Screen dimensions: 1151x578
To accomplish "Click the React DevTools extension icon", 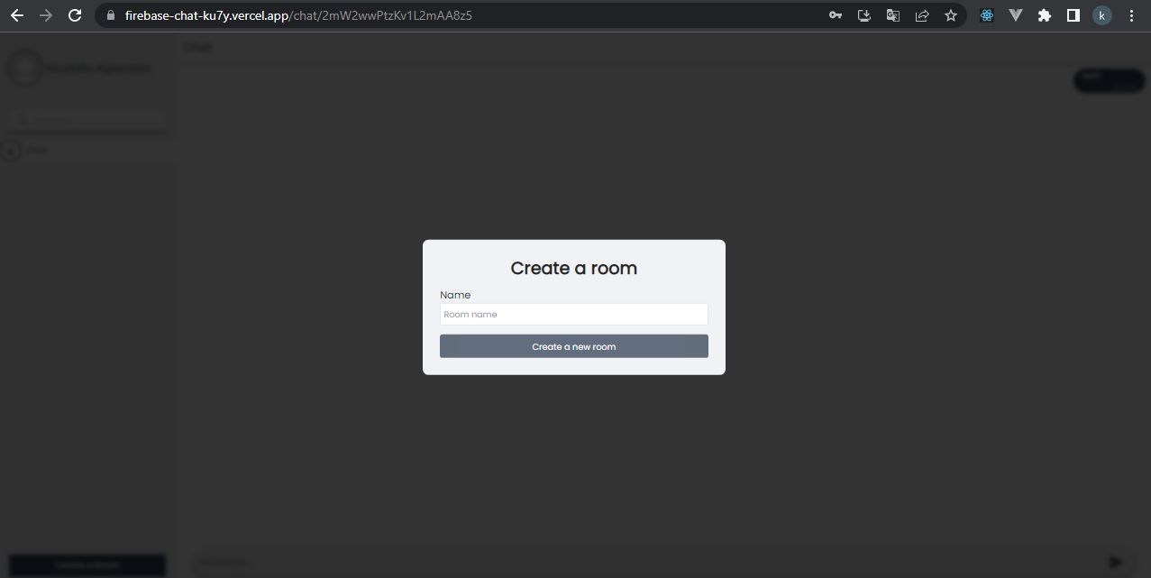I will [986, 15].
